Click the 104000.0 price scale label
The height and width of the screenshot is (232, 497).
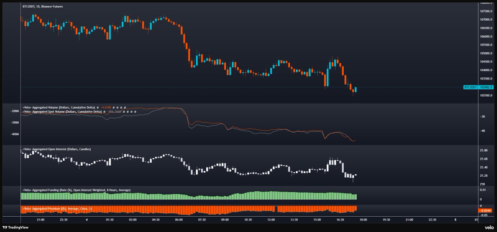pos(485,70)
